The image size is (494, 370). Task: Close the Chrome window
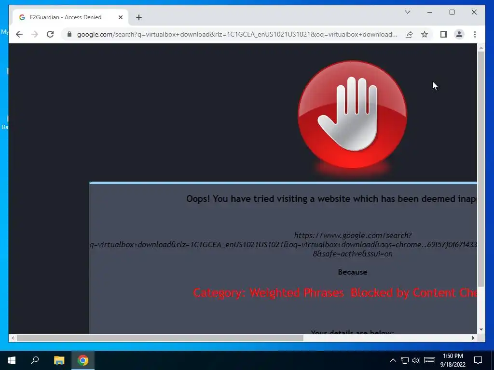click(474, 12)
